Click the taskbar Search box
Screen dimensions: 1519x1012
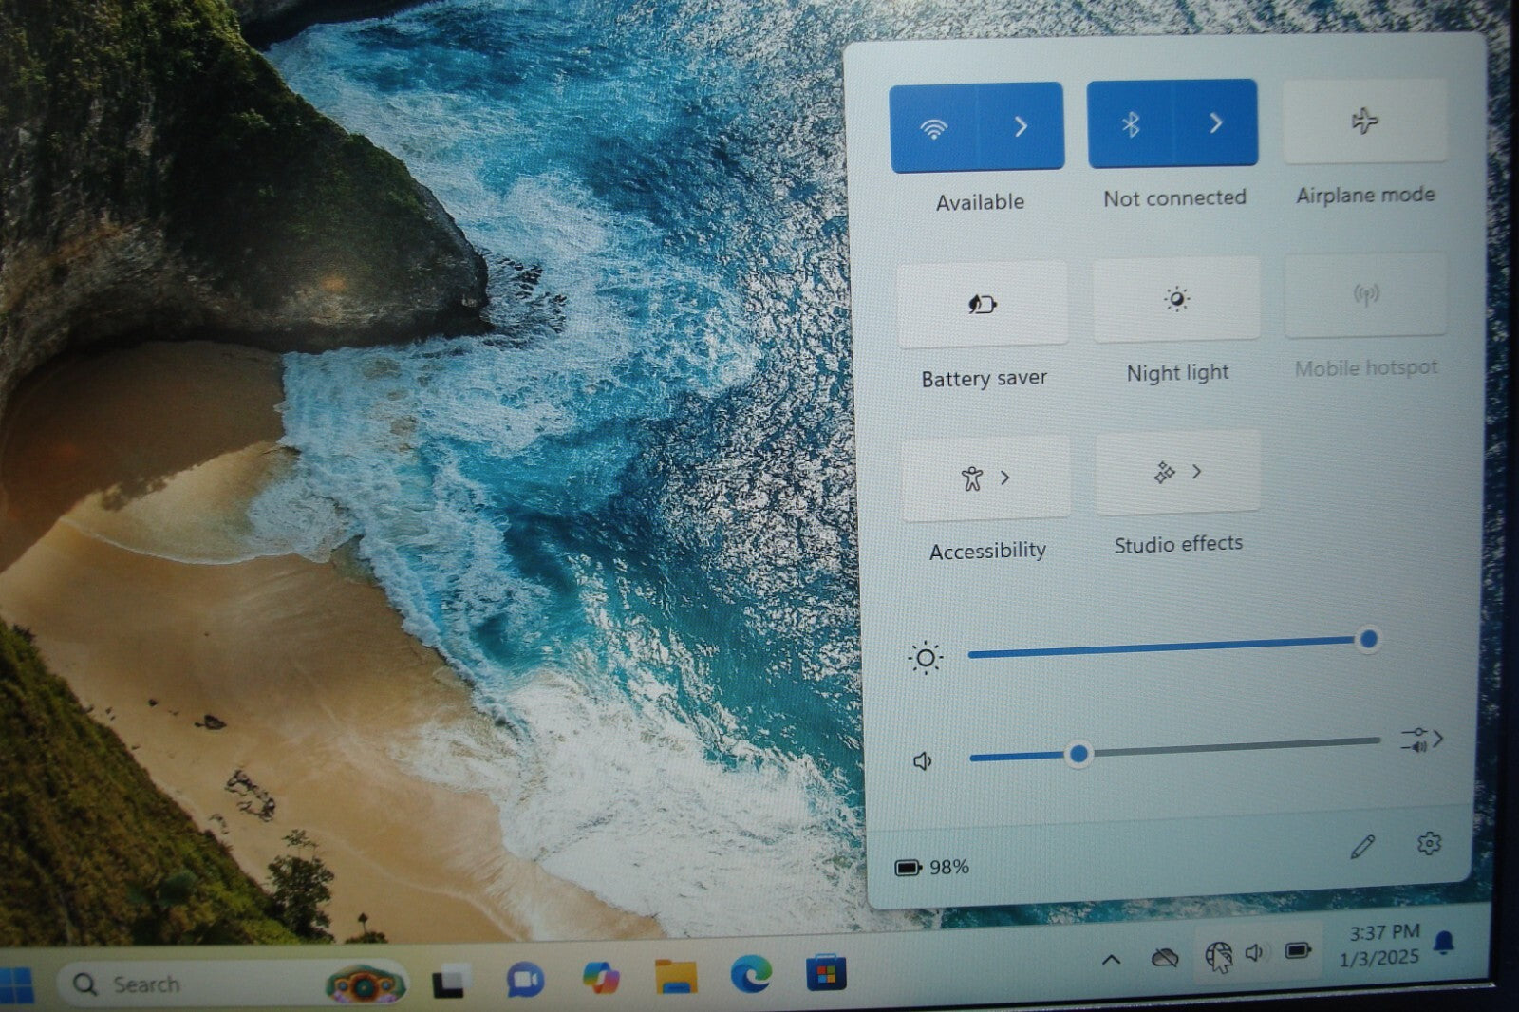point(190,984)
